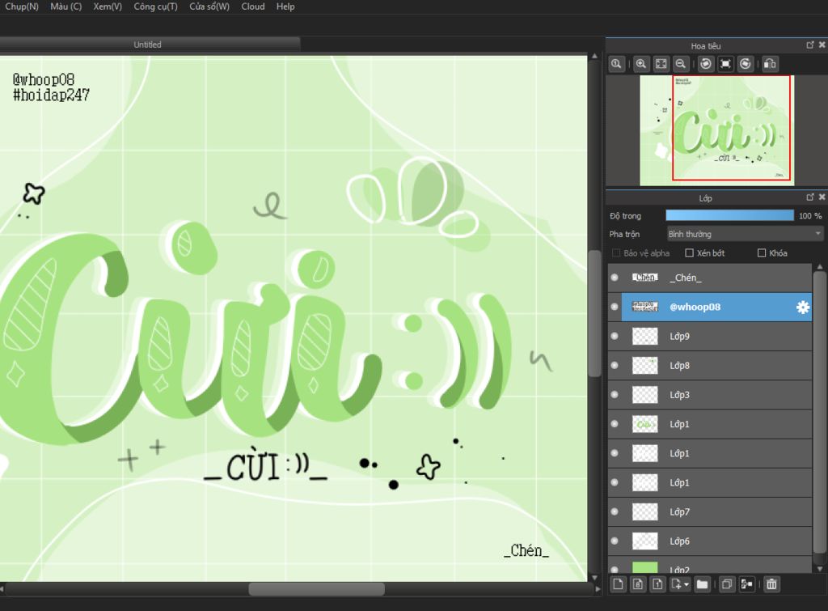
Task: Click the opacity value 100 %
Action: point(810,215)
